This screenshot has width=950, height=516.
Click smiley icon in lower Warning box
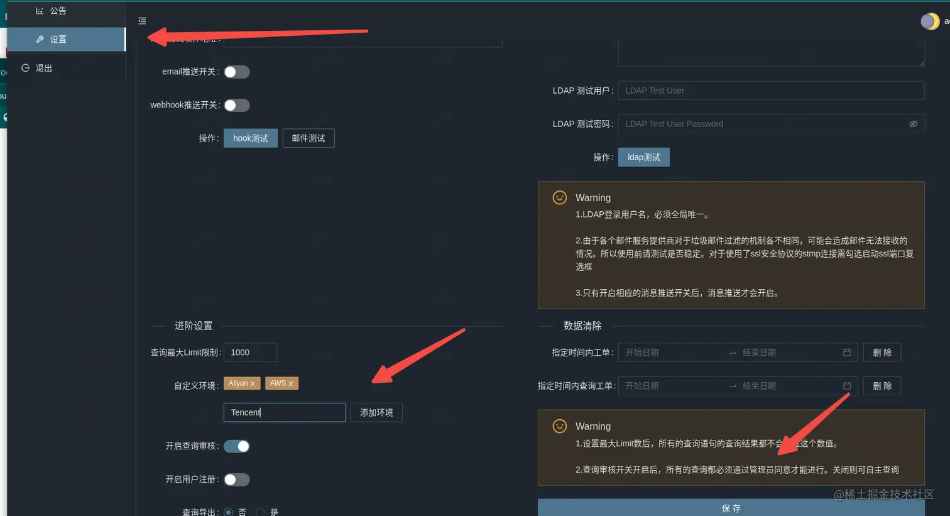pyautogui.click(x=559, y=426)
